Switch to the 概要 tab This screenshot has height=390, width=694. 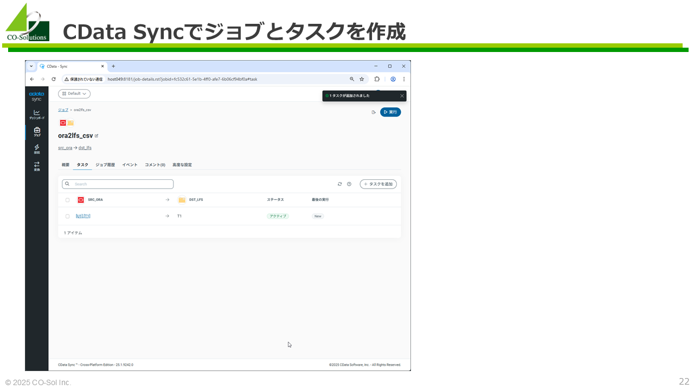point(66,165)
